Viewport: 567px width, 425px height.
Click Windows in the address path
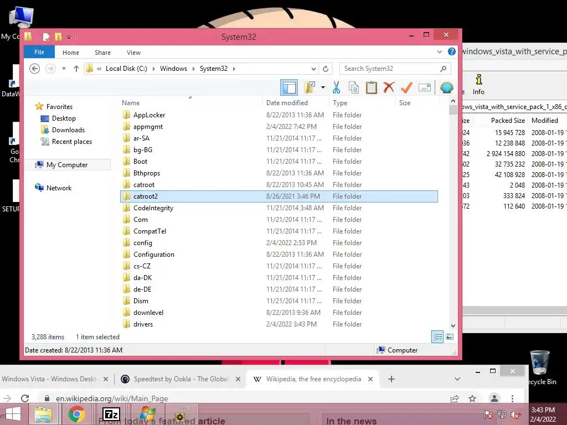coord(173,69)
